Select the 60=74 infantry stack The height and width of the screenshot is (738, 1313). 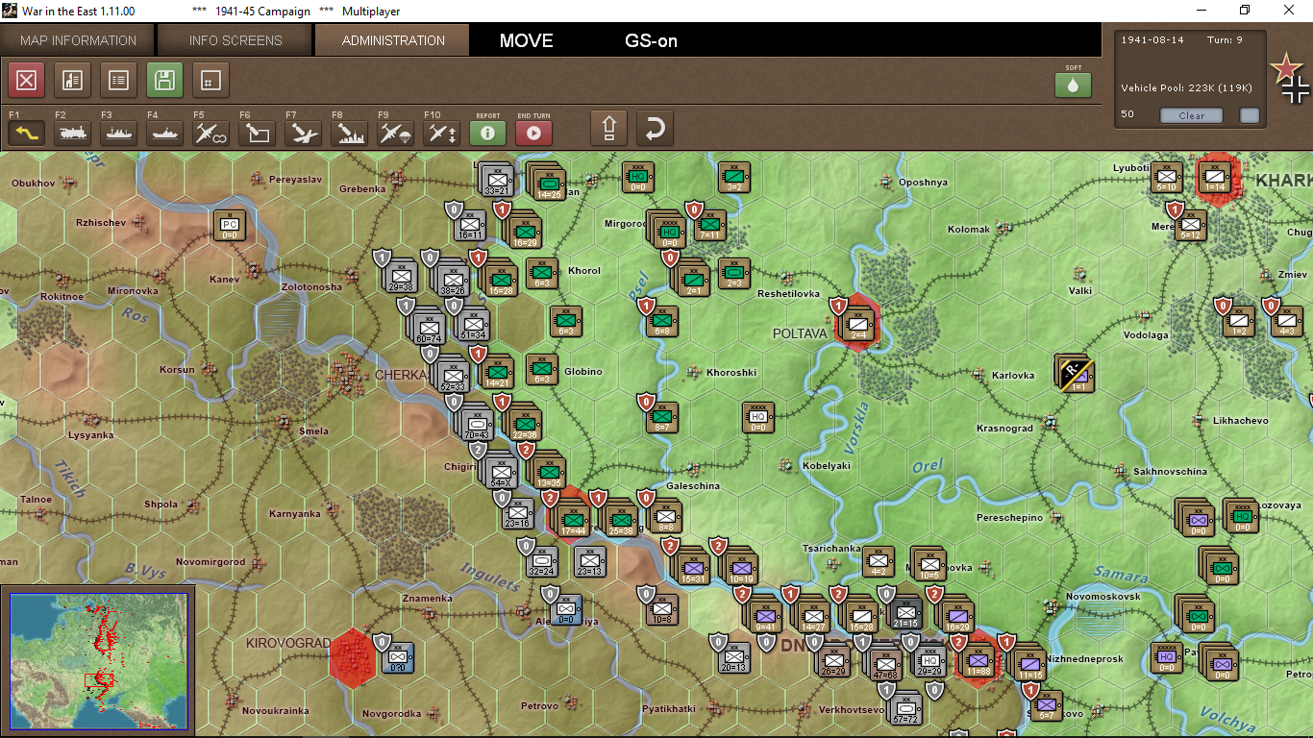429,328
